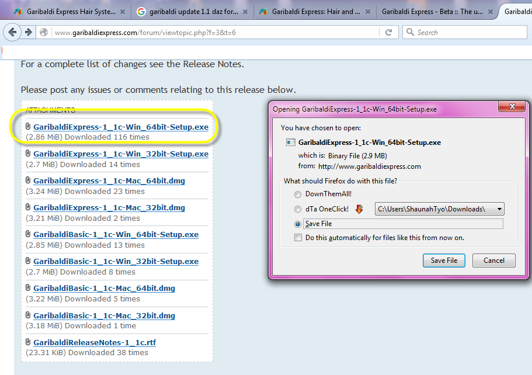
Task: Download GaribaldiBasic-1_1c-Mac_64bit.dmg link
Action: (104, 288)
